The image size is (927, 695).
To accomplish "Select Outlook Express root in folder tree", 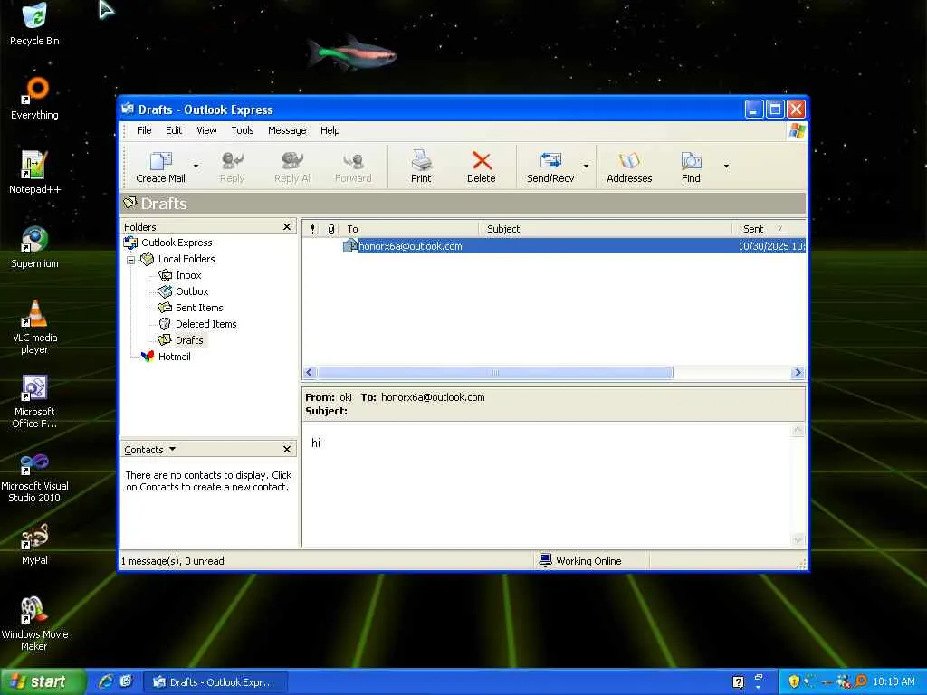I will (177, 243).
